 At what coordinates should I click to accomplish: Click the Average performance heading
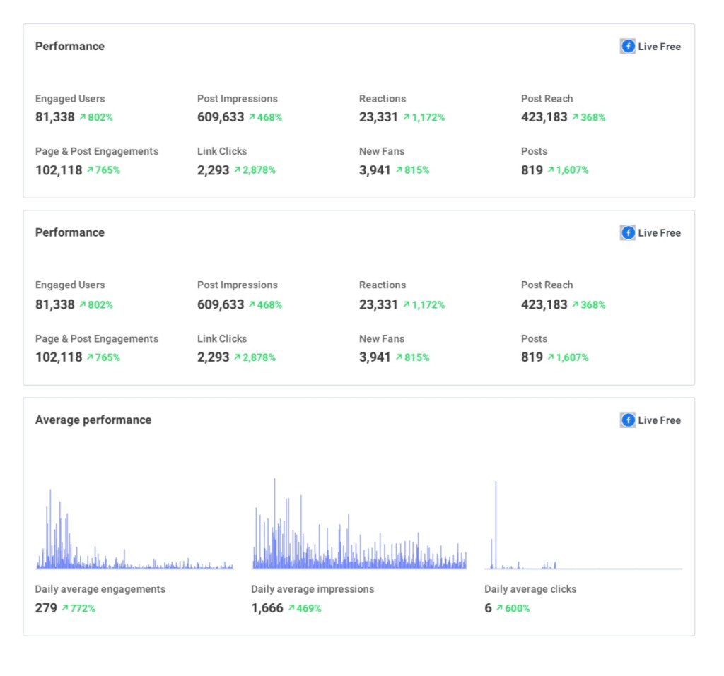(93, 420)
